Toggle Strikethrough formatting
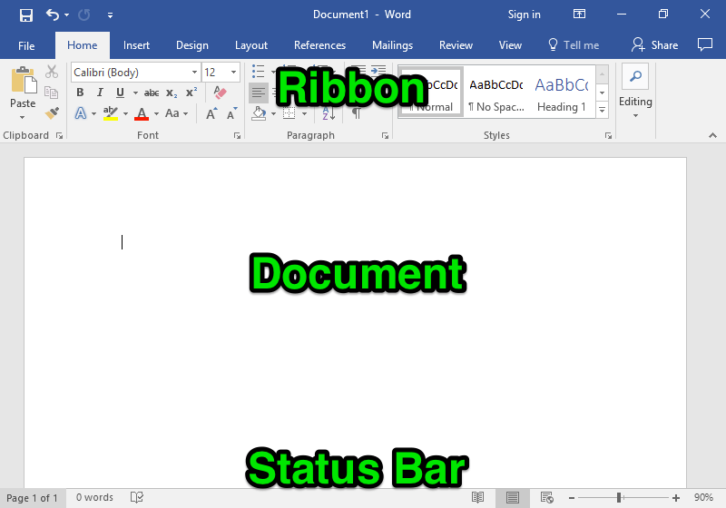Image resolution: width=726 pixels, height=508 pixels. tap(152, 93)
